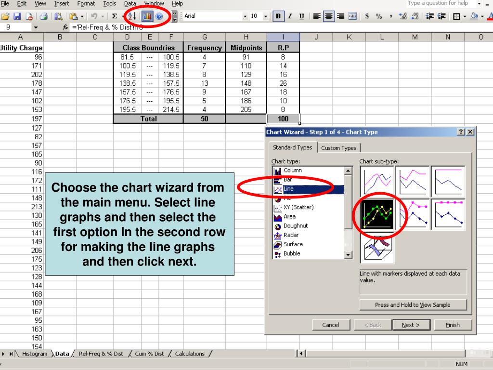Open the Tools menu
The width and height of the screenshot is (493, 370).
pos(109,3)
